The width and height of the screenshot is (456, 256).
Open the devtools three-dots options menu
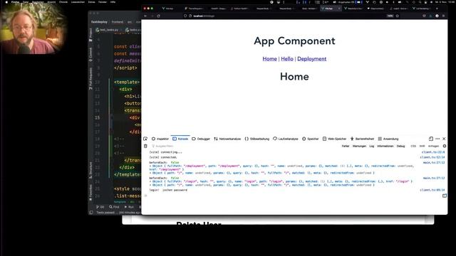[x=437, y=139]
